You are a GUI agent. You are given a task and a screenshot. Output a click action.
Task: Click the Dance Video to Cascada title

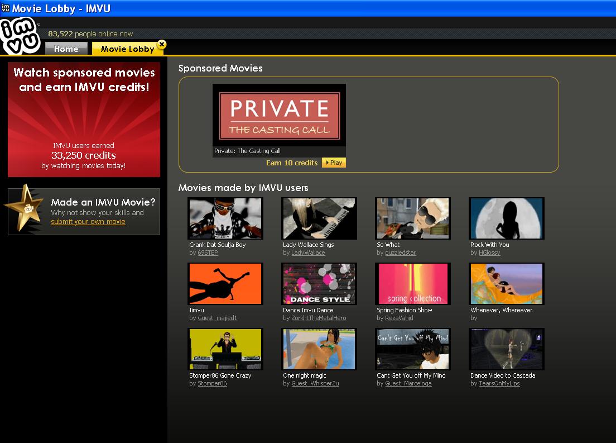click(x=503, y=375)
